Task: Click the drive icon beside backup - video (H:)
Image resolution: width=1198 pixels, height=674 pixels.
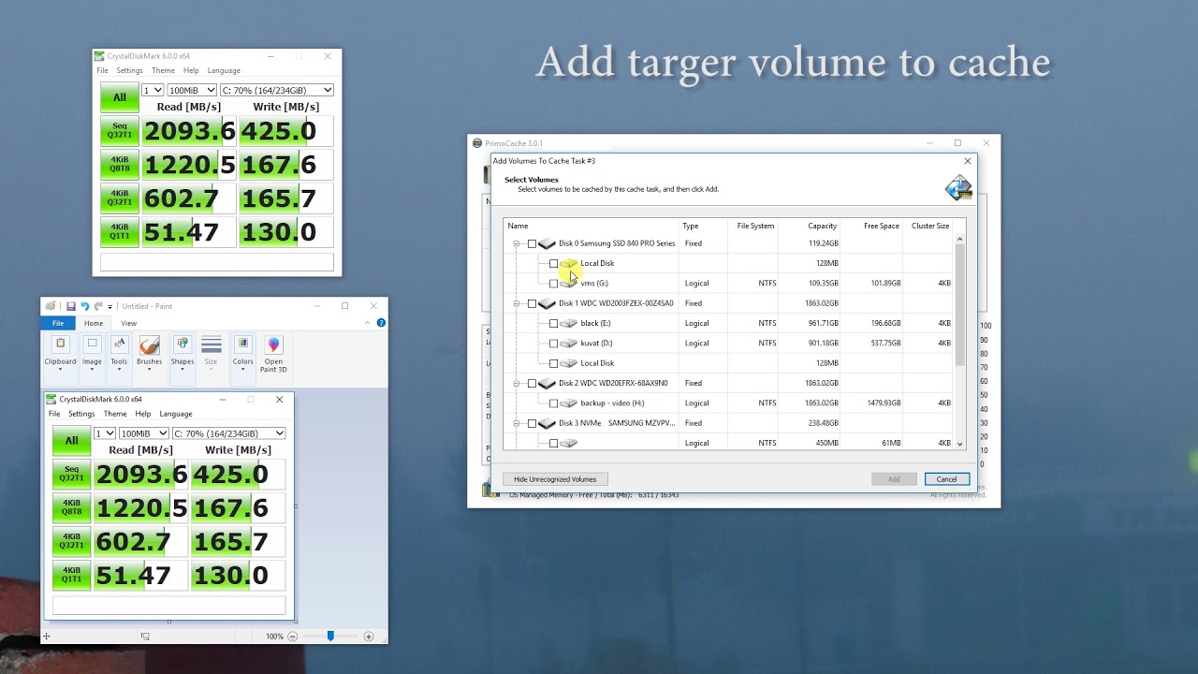Action: (x=569, y=403)
